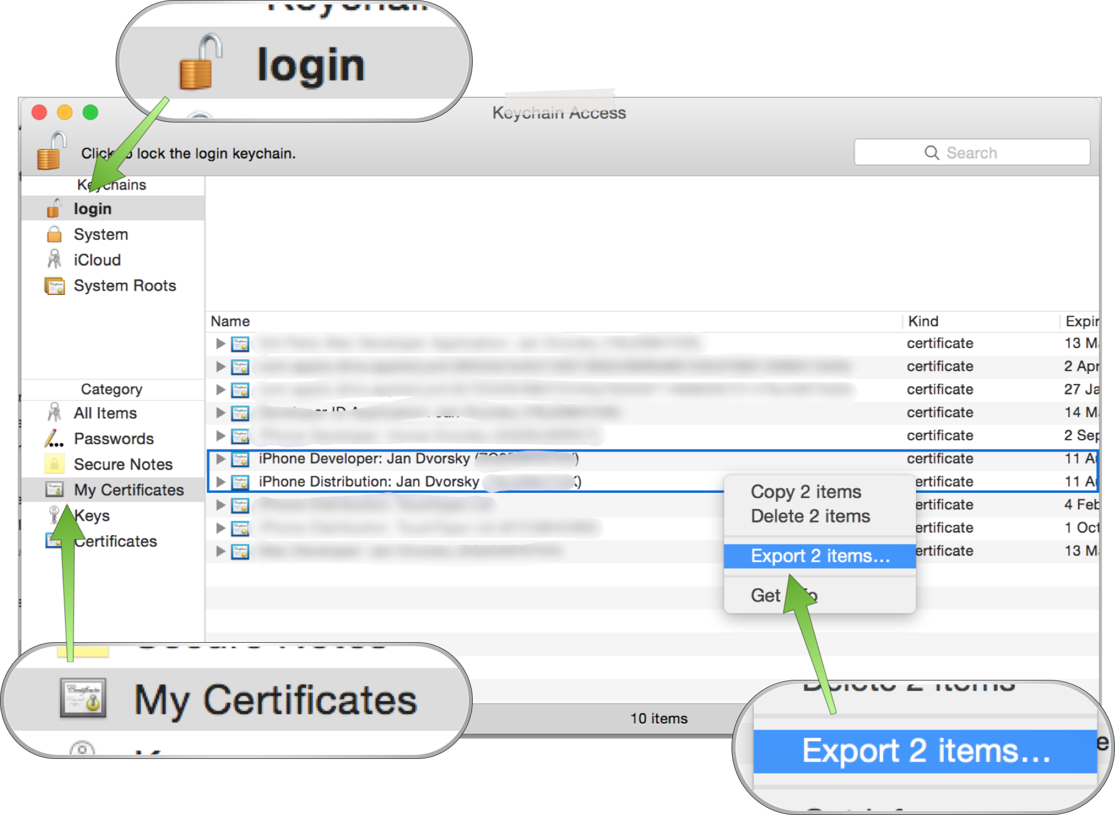This screenshot has height=815, width=1115.
Task: Click the Secure Notes yellow note icon
Action: point(54,464)
